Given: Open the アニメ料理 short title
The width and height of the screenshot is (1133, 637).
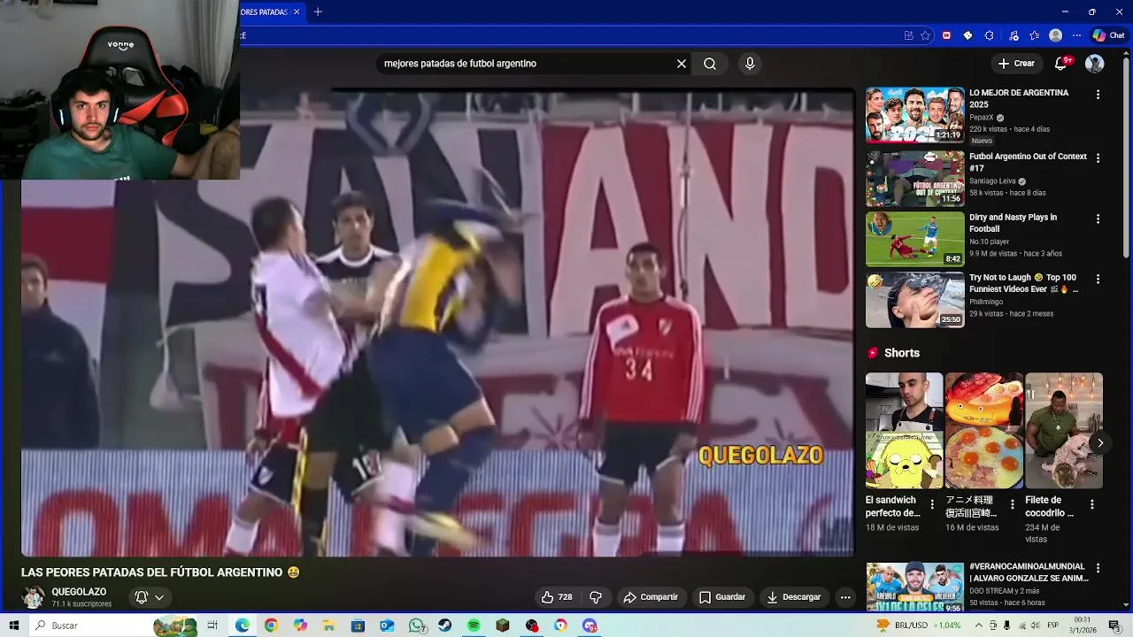Looking at the screenshot, I should [x=971, y=506].
